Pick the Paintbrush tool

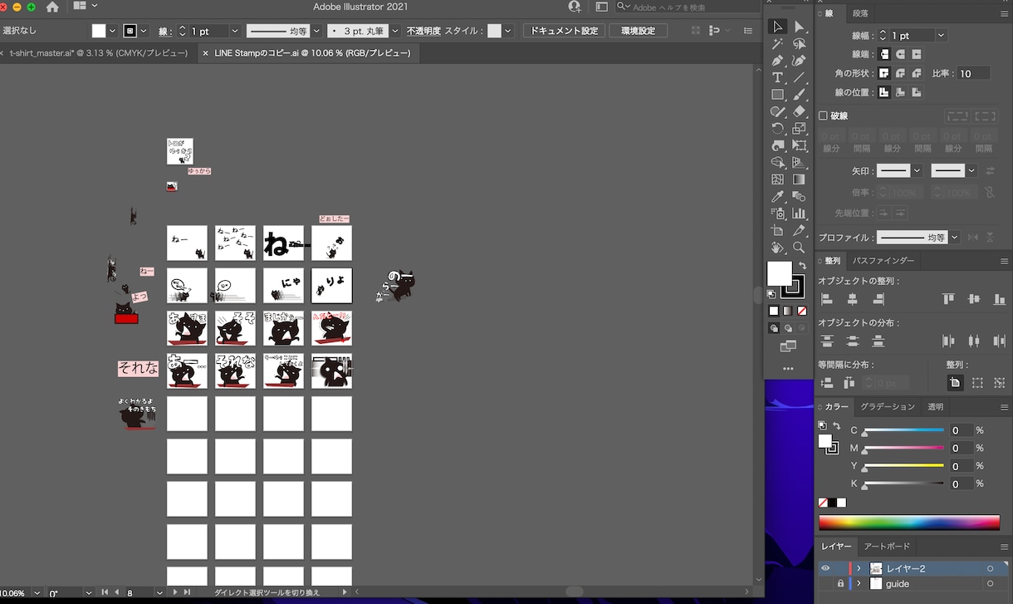click(x=799, y=95)
